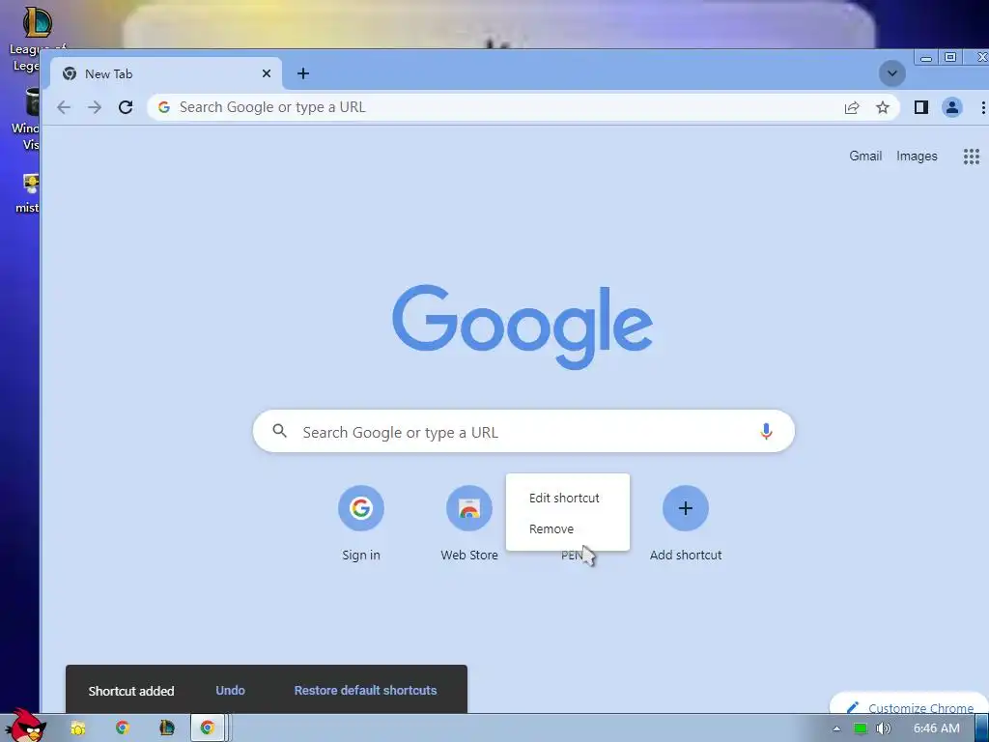This screenshot has height=742, width=989.
Task: Open the tab search dropdown arrow
Action: tap(891, 73)
